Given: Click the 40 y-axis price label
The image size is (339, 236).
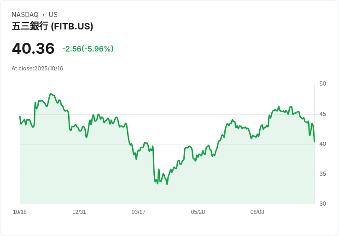Looking at the screenshot, I should click(323, 144).
